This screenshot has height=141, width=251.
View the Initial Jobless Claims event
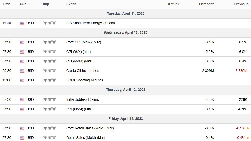click(x=83, y=100)
